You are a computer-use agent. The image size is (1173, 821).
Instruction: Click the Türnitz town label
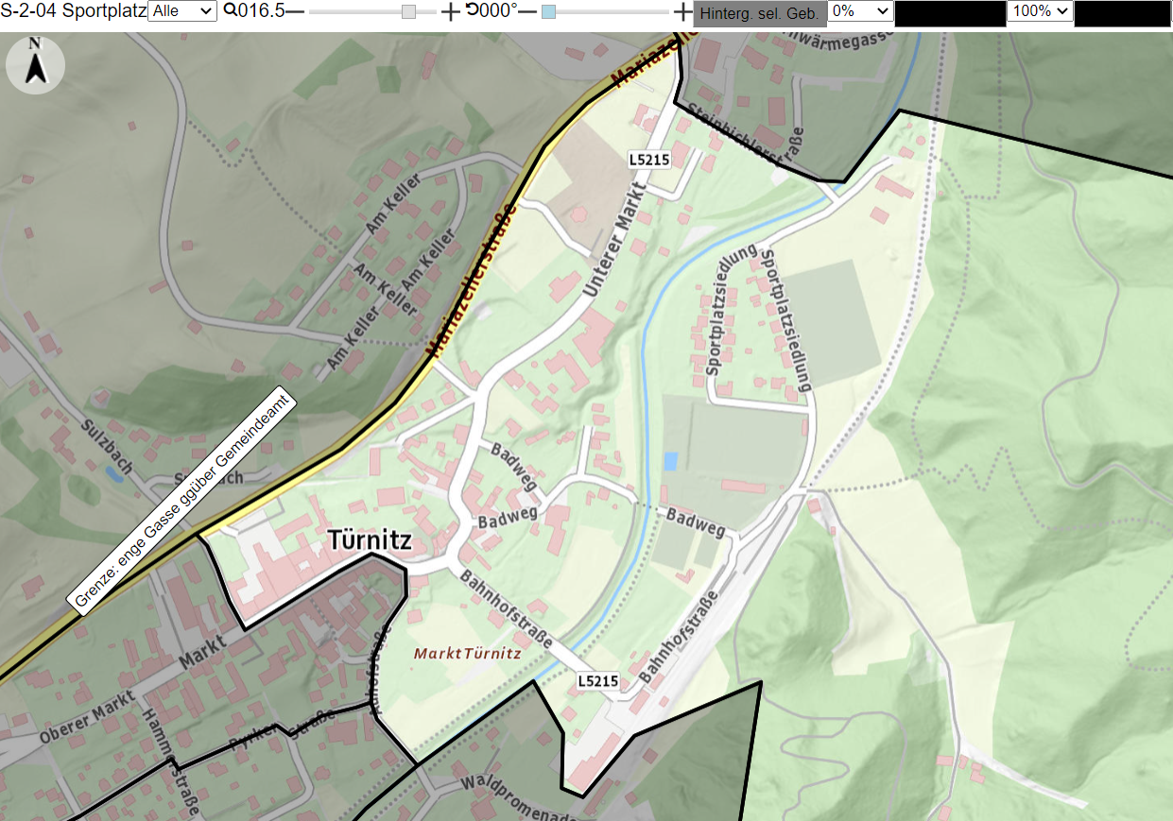[370, 540]
